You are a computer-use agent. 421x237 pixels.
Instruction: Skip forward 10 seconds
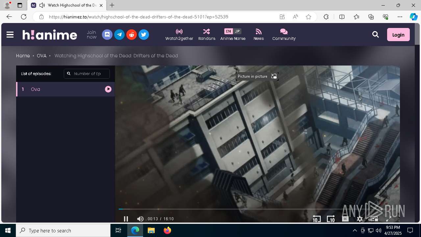tap(331, 219)
